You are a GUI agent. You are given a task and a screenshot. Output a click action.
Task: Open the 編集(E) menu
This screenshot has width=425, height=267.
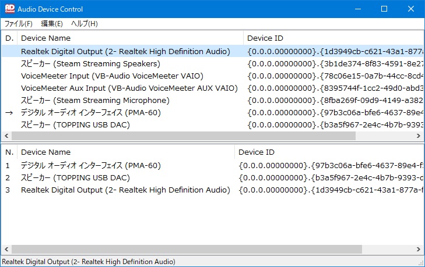pyautogui.click(x=52, y=24)
